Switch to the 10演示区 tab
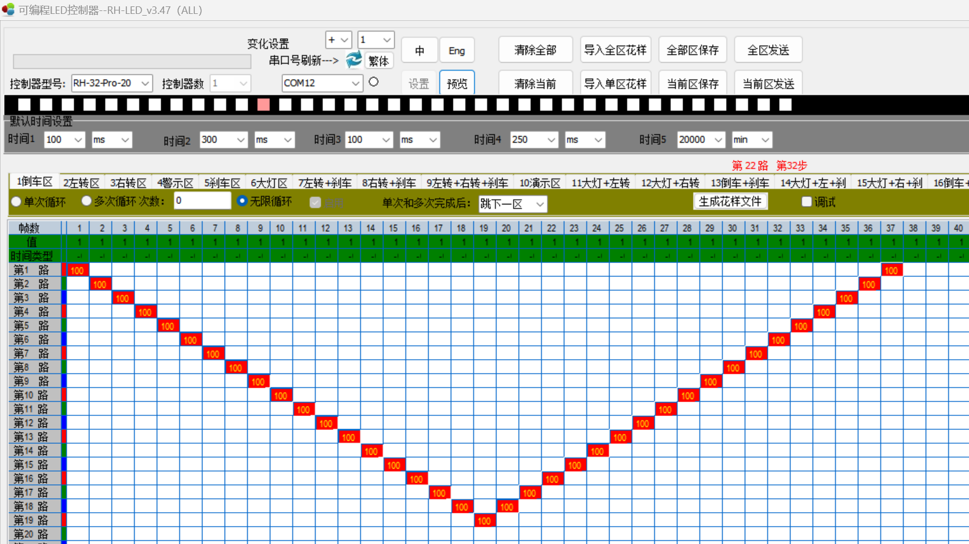This screenshot has width=969, height=544. pos(539,182)
